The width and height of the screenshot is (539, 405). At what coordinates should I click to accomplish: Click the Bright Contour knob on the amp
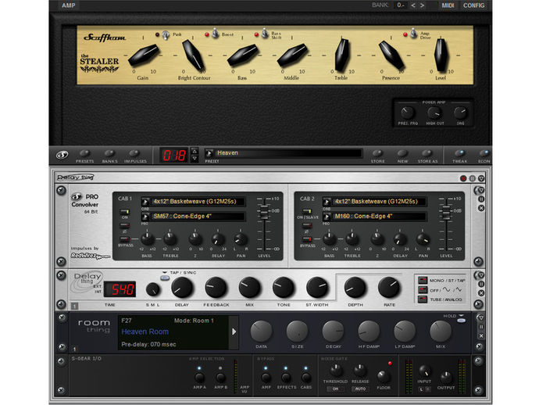pos(193,55)
